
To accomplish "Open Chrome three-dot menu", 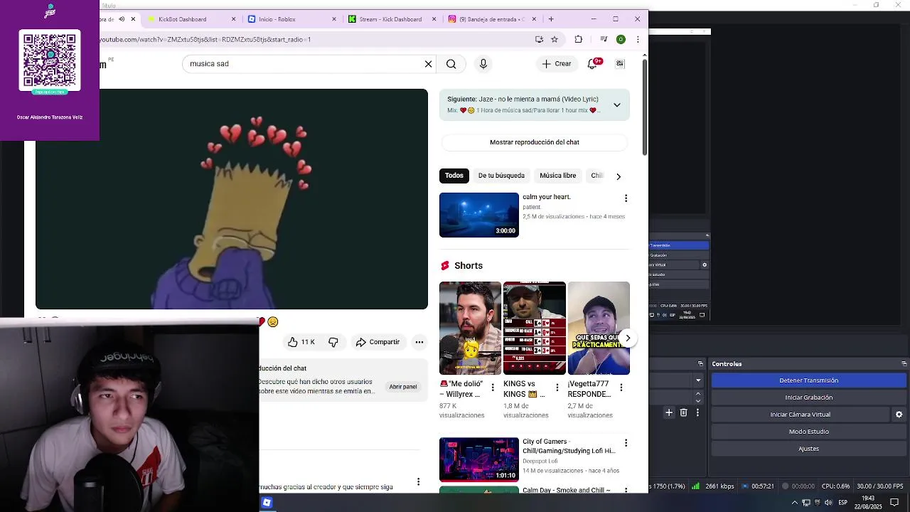I will 638,39.
